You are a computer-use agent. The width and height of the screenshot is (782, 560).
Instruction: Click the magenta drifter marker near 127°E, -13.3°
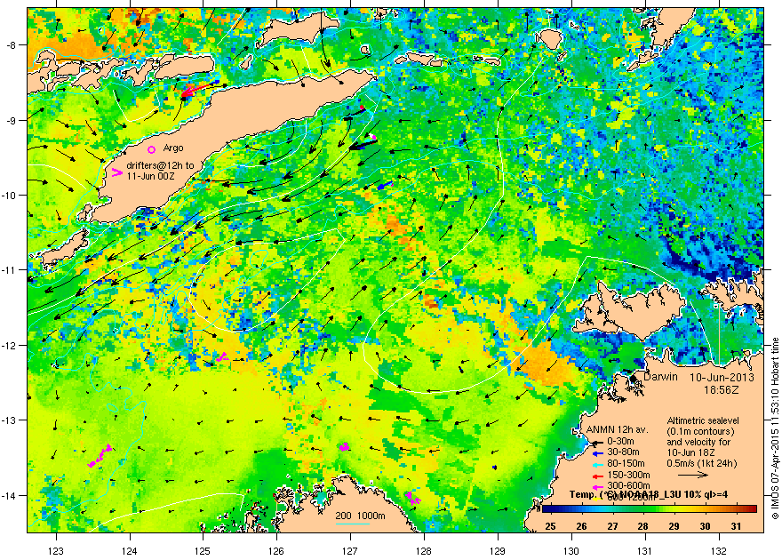click(344, 447)
